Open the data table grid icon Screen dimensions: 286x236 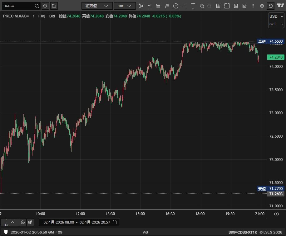point(218,6)
